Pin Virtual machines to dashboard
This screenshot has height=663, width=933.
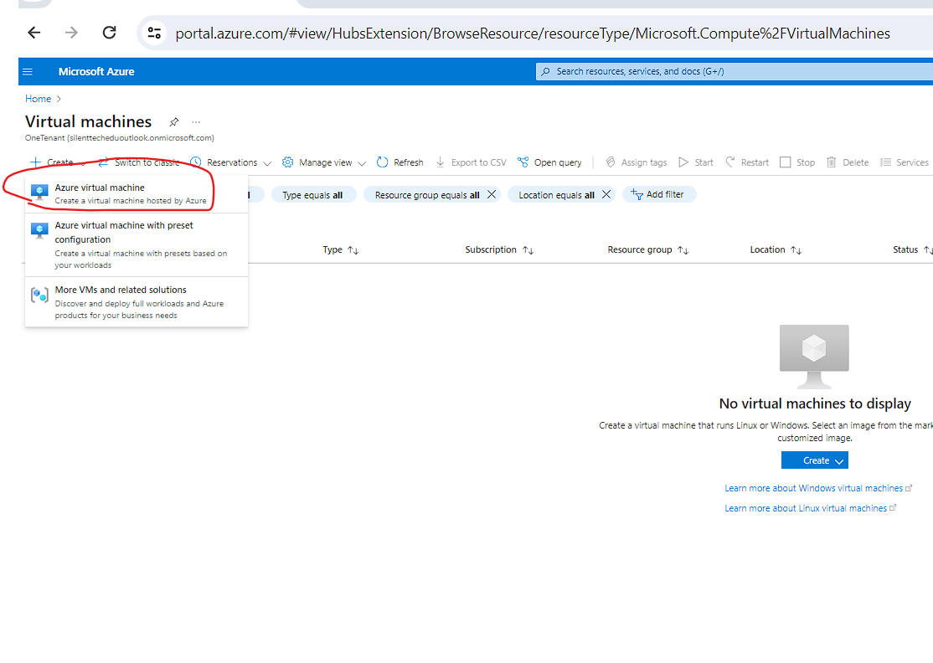point(173,121)
